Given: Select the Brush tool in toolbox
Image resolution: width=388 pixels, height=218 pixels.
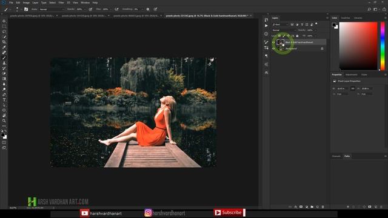Looking at the screenshot, I should pyautogui.click(x=4, y=58).
